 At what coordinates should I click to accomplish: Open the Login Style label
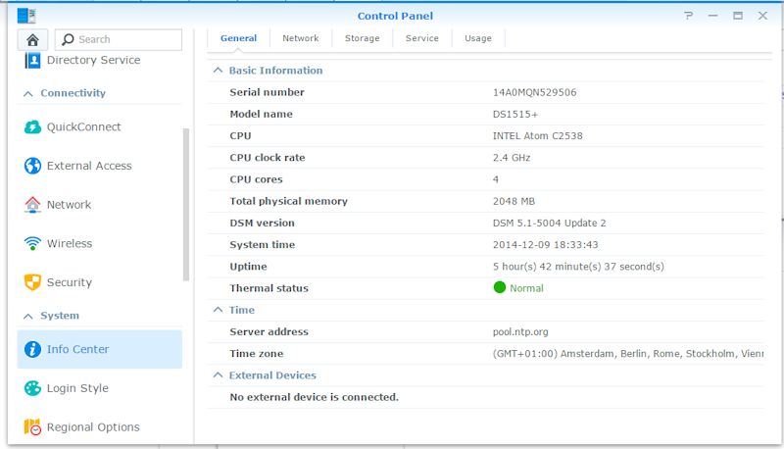(x=77, y=388)
